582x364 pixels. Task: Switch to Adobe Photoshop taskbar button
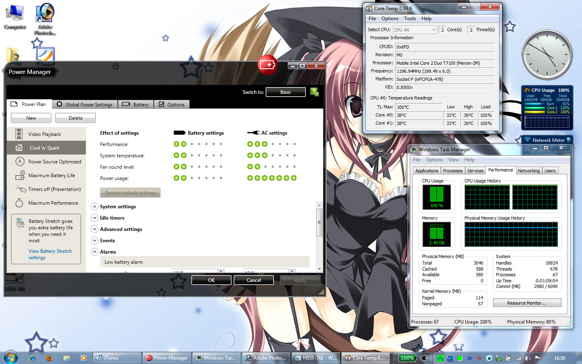[266, 358]
